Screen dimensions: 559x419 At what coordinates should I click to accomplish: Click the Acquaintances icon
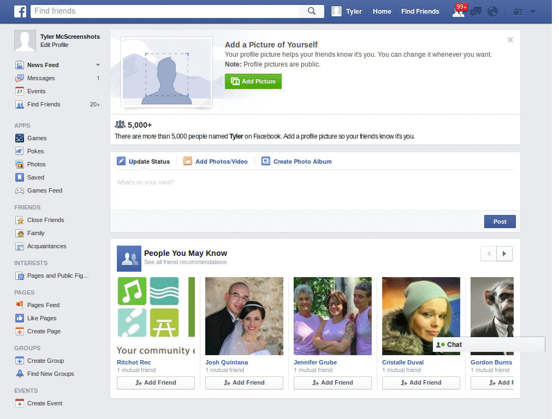[x=20, y=246]
